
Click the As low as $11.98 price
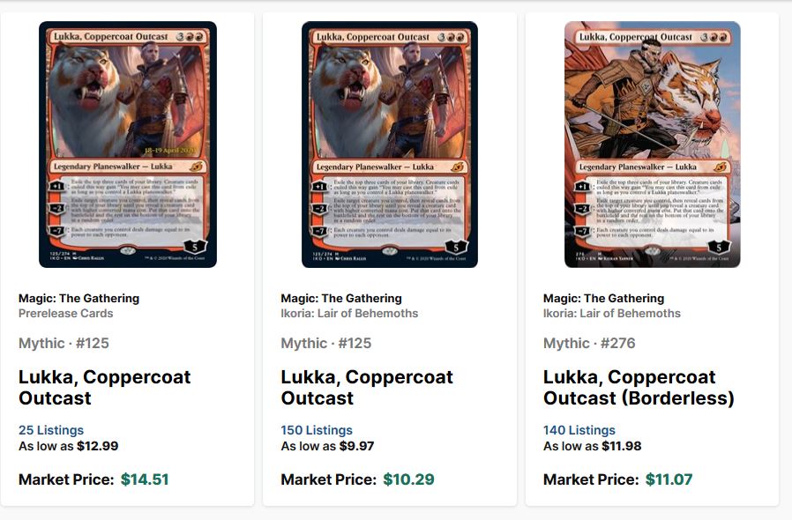tap(593, 446)
